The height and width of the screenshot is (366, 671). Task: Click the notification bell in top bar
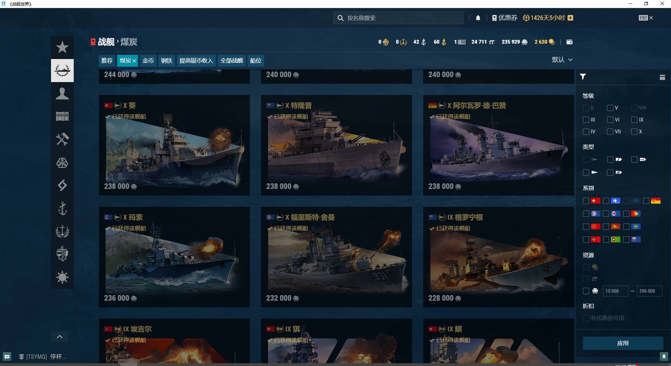tap(478, 18)
